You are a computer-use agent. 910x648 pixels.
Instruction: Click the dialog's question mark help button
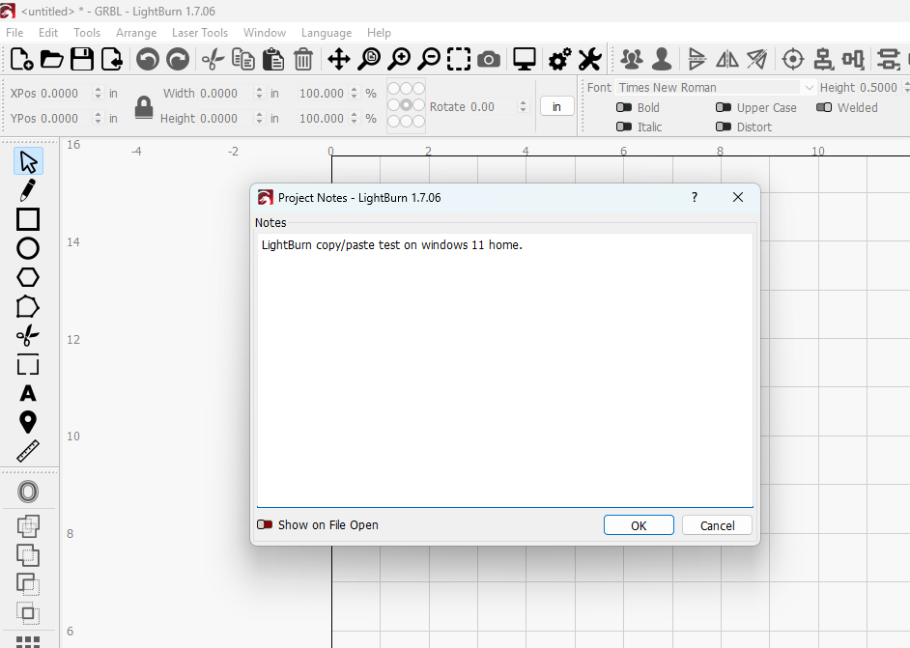pyautogui.click(x=695, y=197)
